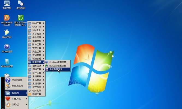
Task: Select the highlighted 数据恢复 menu item
Action: click(x=37, y=62)
